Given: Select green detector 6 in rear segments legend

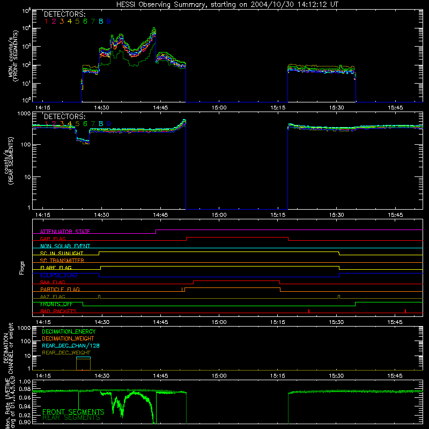Looking at the screenshot, I should point(85,124).
